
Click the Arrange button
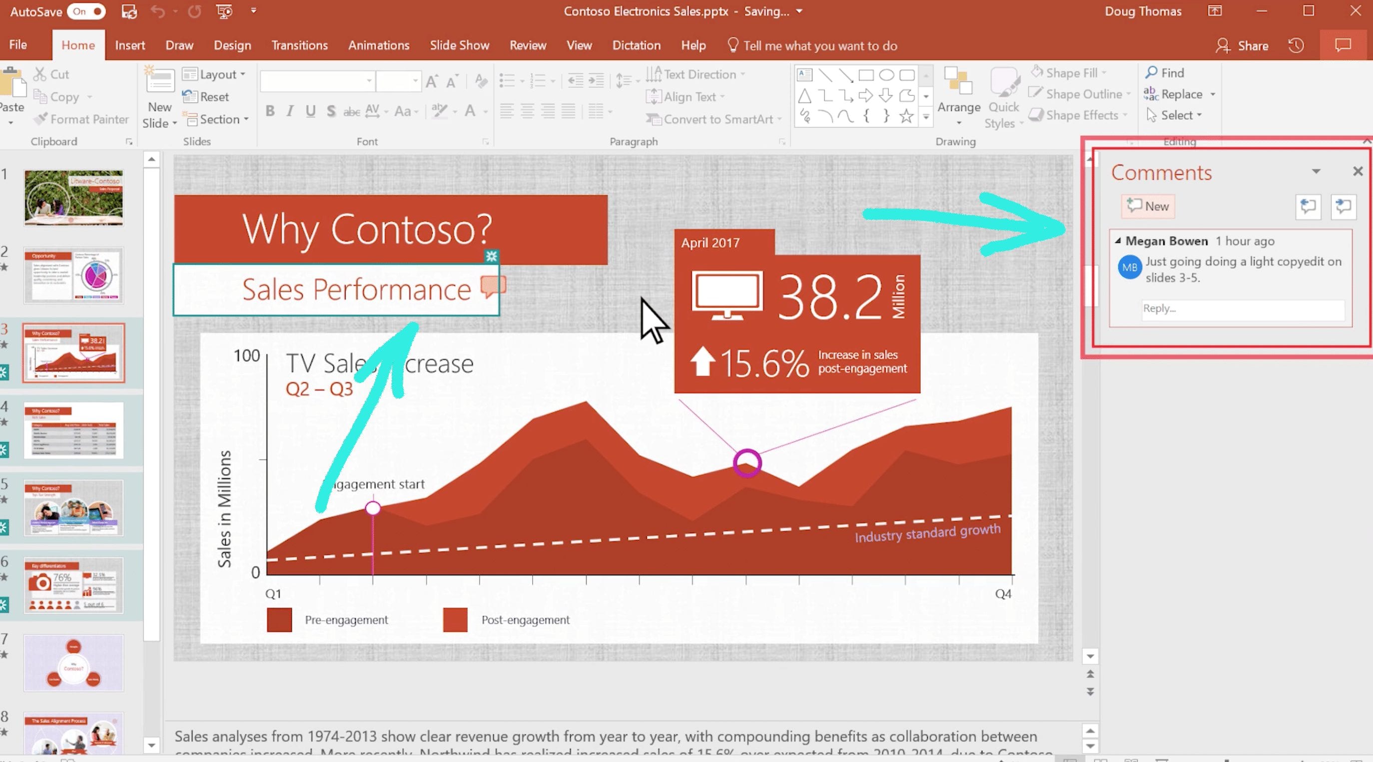coord(959,97)
